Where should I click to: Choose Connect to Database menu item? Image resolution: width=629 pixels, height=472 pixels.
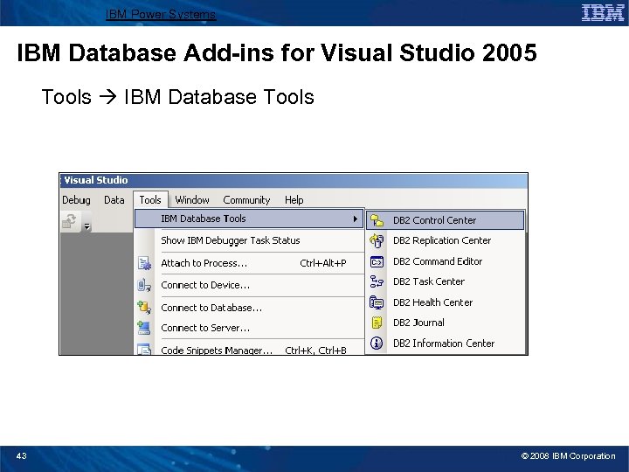pos(249,308)
